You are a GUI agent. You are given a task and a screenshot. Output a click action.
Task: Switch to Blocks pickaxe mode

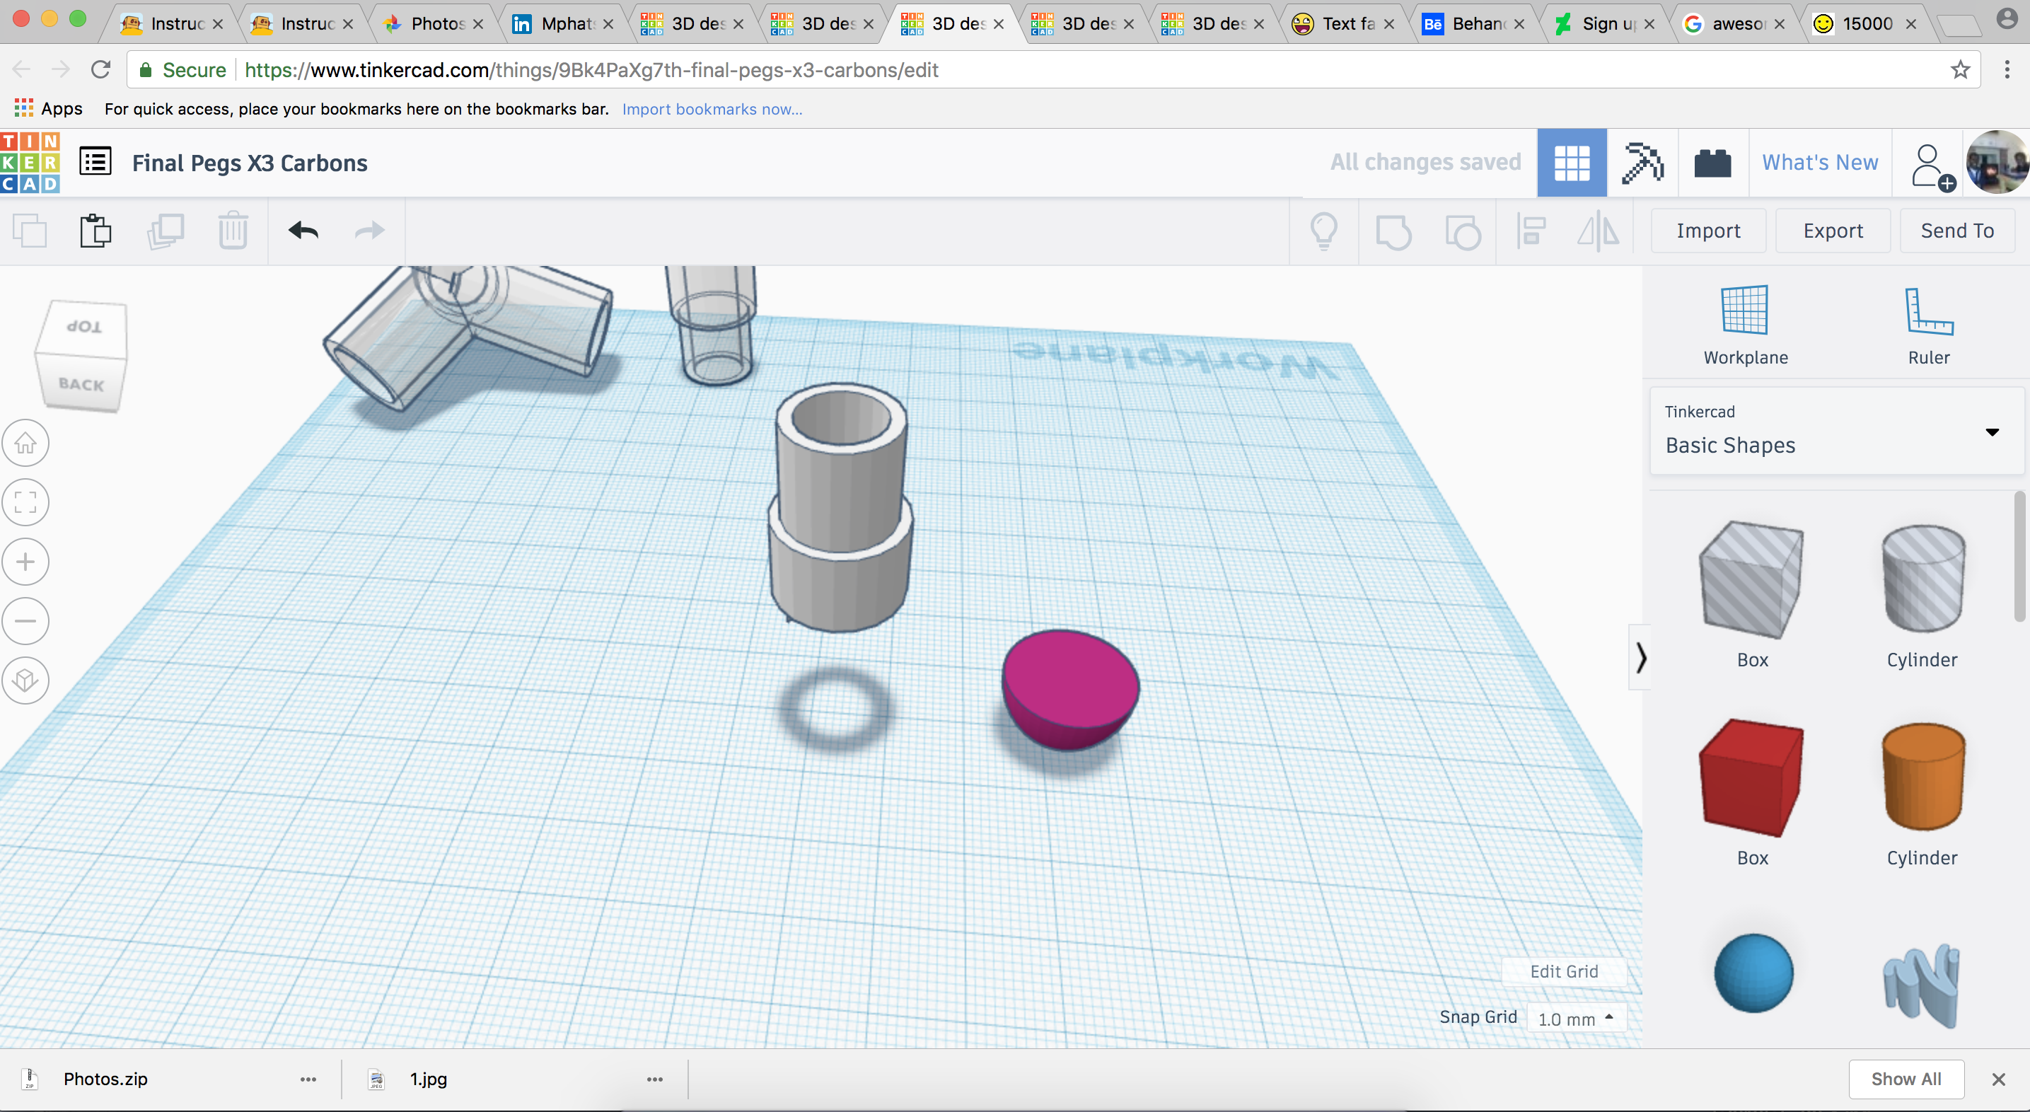[x=1642, y=163]
